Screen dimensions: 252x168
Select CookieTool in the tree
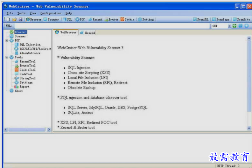click(x=28, y=70)
